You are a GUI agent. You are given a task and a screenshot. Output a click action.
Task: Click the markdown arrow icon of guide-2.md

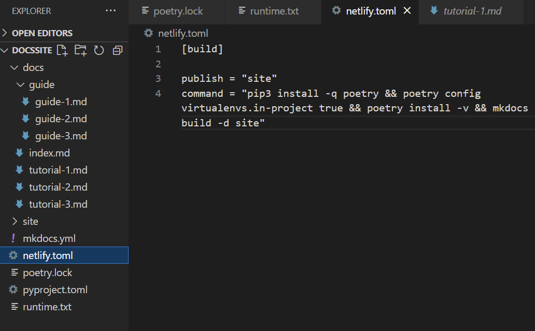(25, 118)
